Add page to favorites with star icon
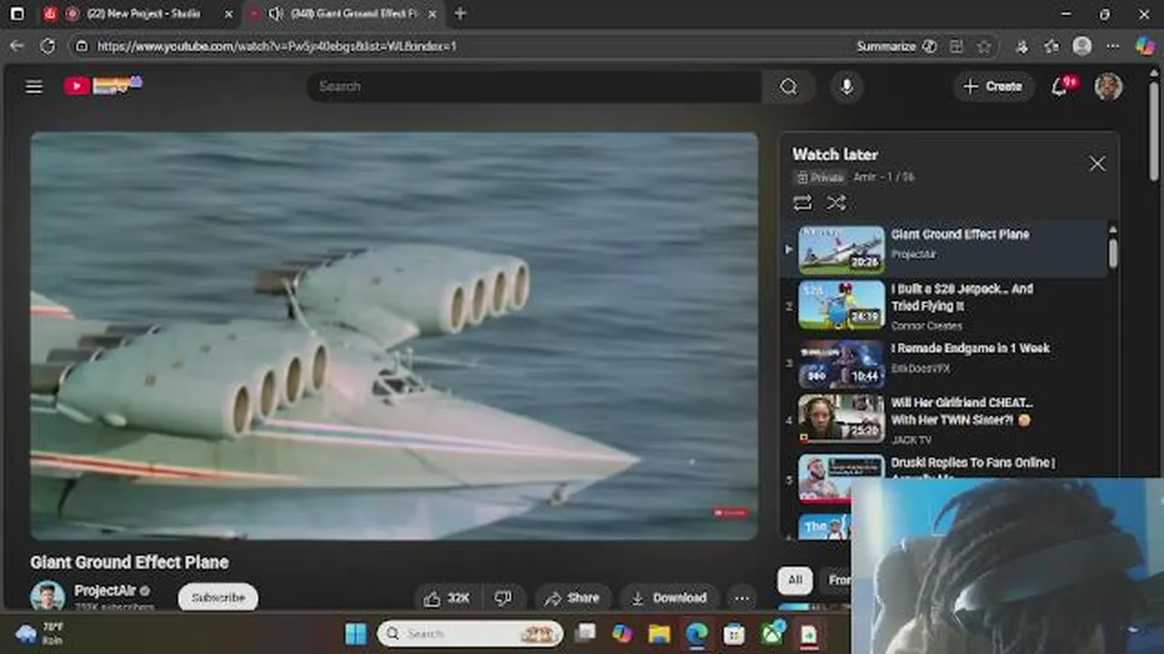Screen dimensions: 1164x654 point(984,45)
